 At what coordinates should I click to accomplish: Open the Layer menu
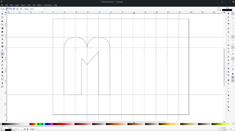(17, 5)
